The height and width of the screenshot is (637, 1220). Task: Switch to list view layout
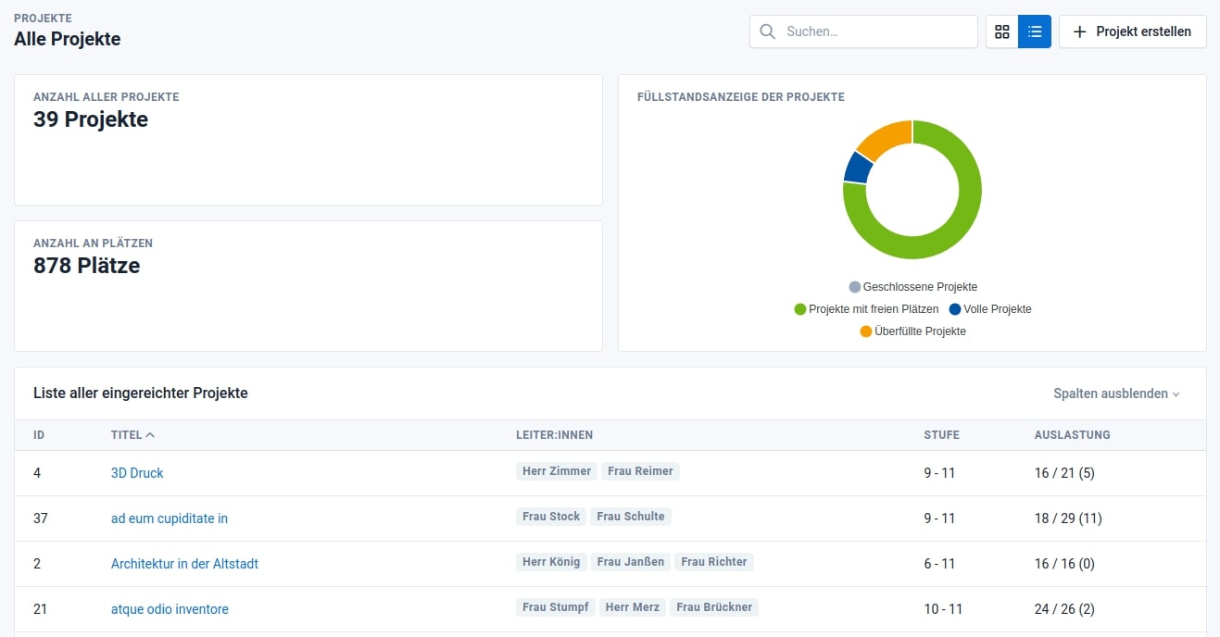(x=1035, y=31)
